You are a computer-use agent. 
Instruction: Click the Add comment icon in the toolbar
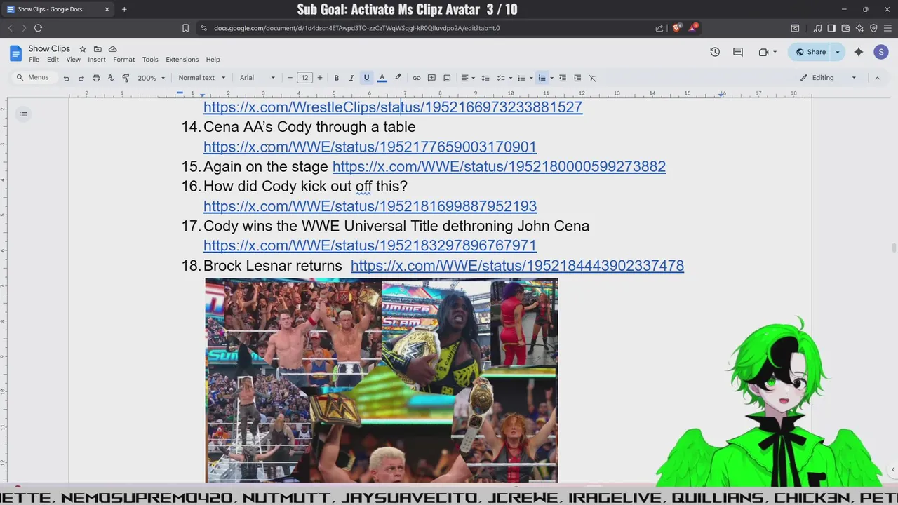pyautogui.click(x=431, y=78)
